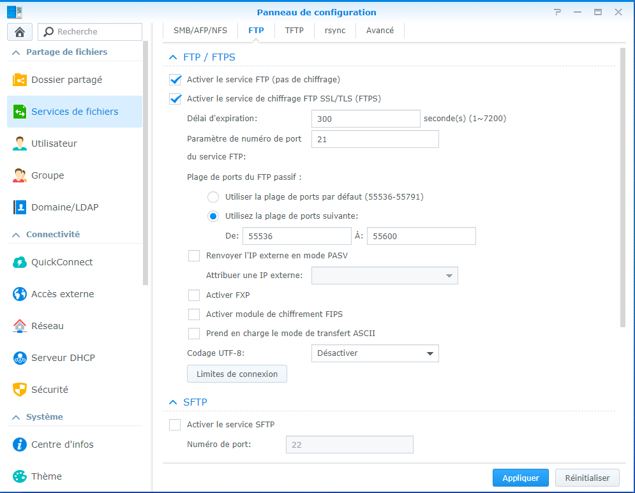Open Thème palette icon
Screen dimensions: 635x493
19,476
